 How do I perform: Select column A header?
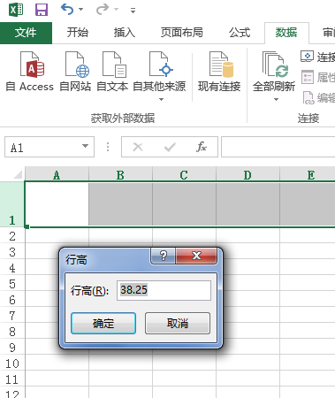pyautogui.click(x=57, y=175)
